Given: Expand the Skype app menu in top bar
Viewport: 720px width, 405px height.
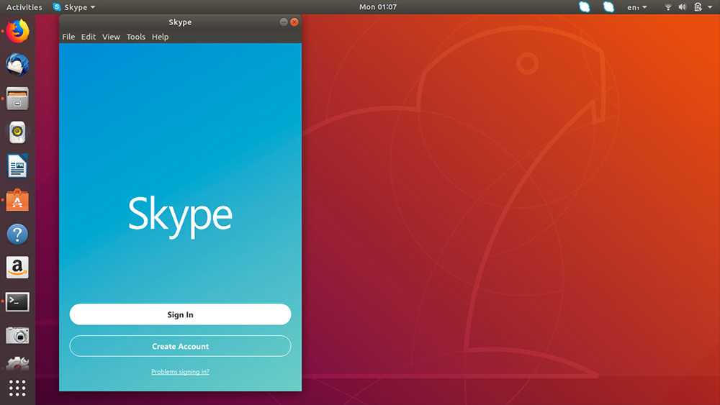Looking at the screenshot, I should [74, 7].
